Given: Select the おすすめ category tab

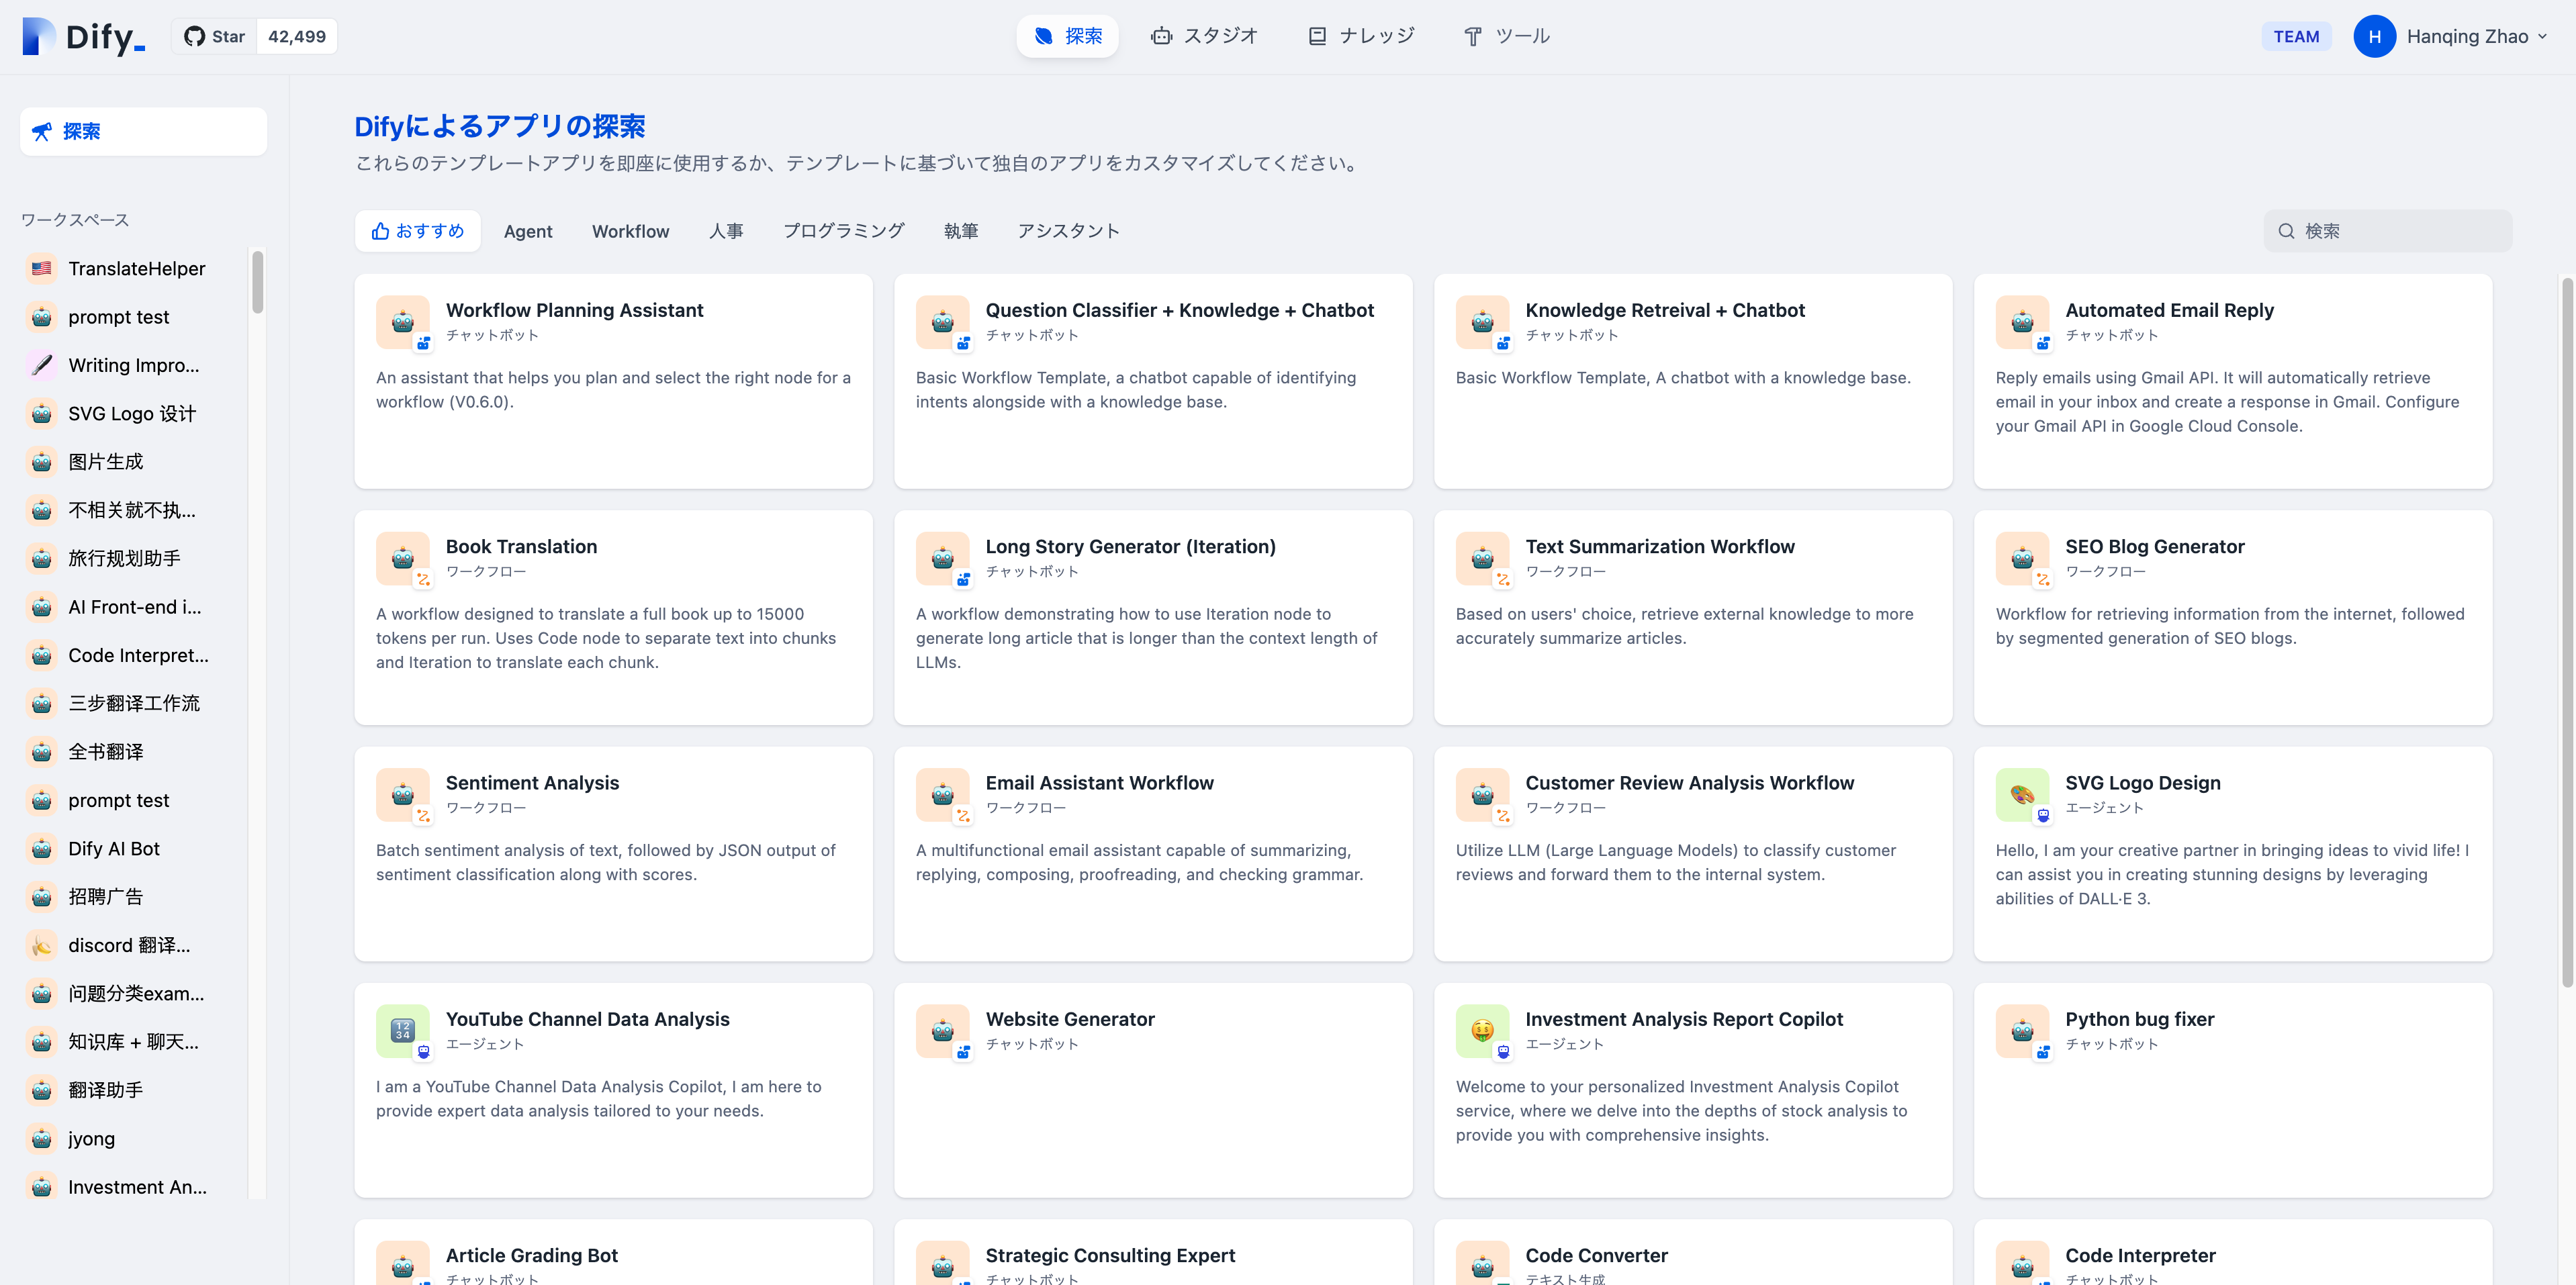Looking at the screenshot, I should [x=417, y=231].
